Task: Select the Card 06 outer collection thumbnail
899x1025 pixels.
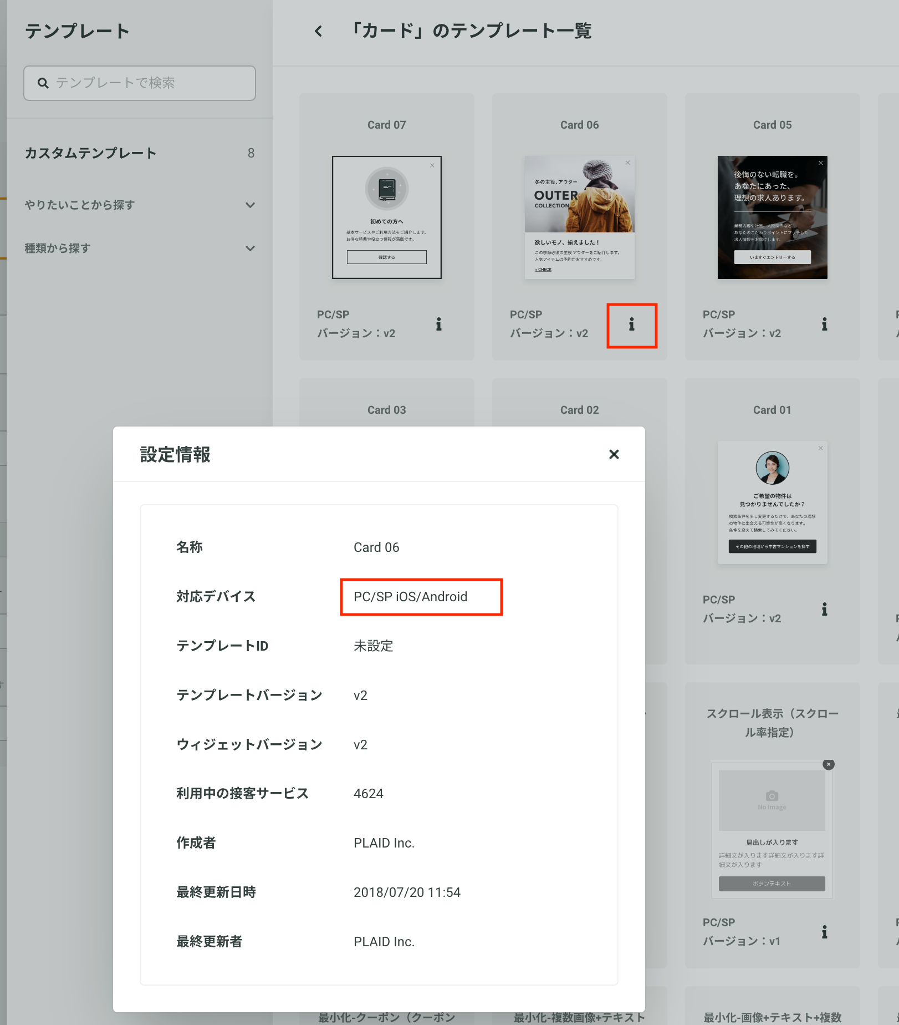Action: tap(580, 217)
